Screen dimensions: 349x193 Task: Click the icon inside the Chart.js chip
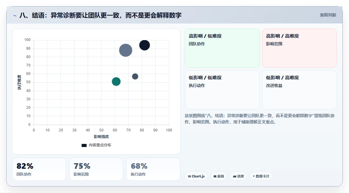[x=189, y=176]
